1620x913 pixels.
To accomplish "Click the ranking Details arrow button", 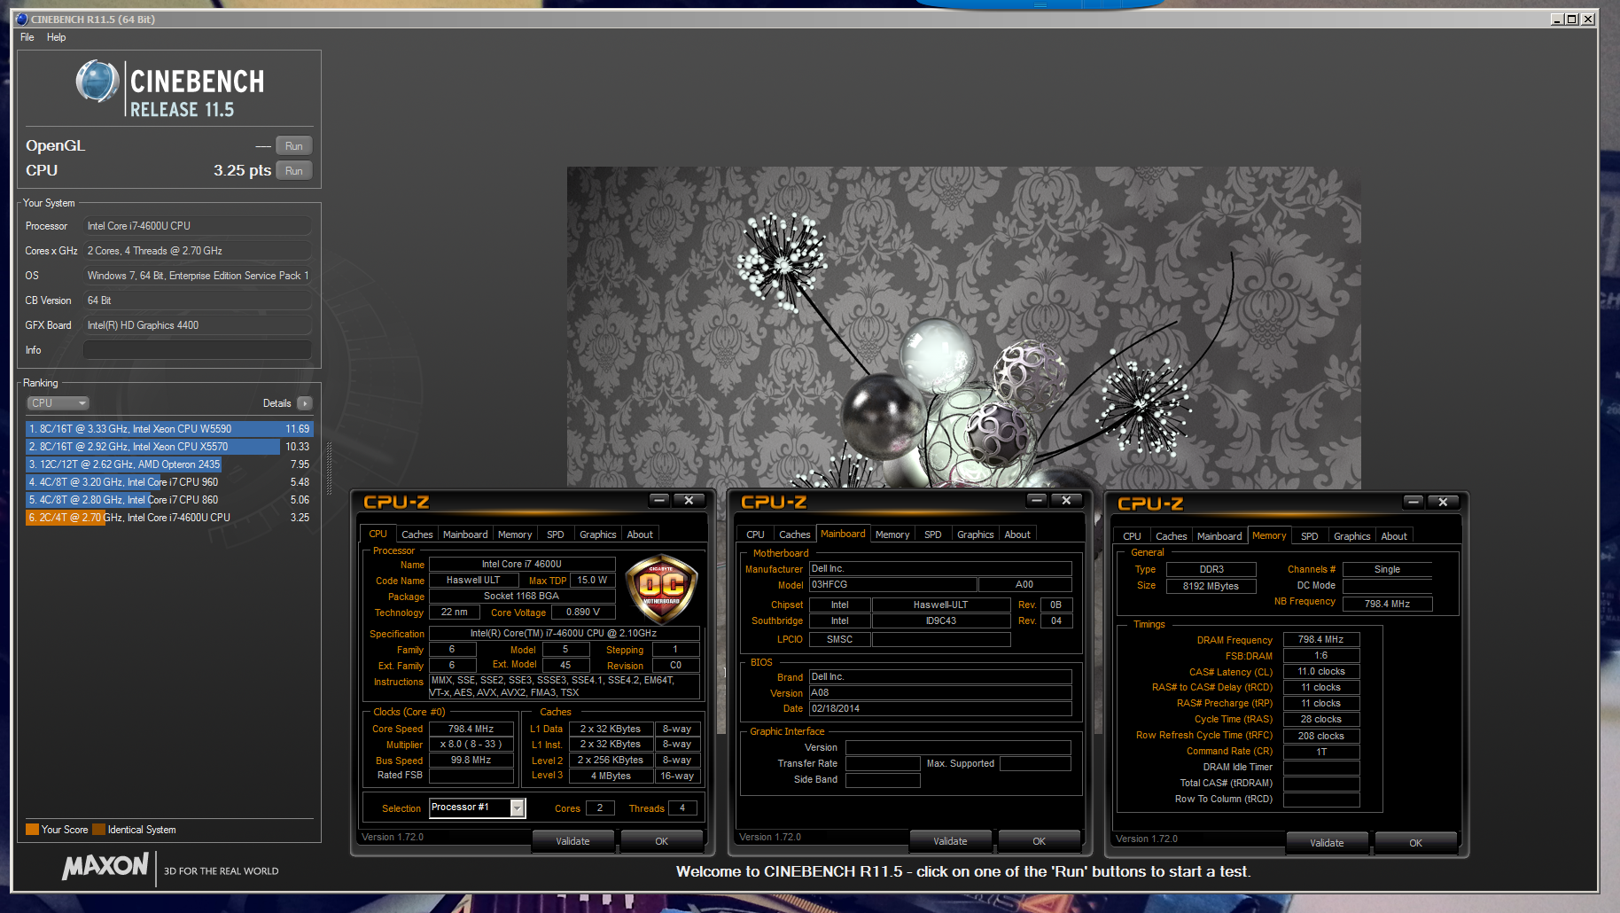I will tap(304, 403).
